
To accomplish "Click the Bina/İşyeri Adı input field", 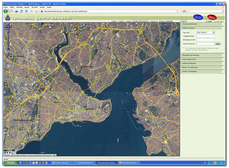I will [206, 40].
